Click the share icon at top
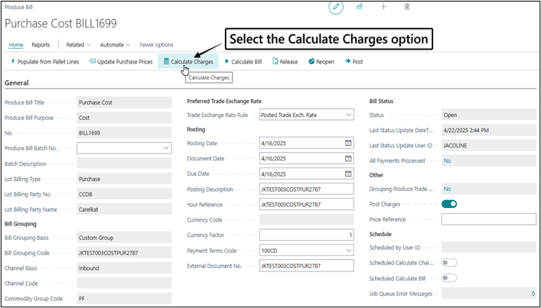 tap(360, 7)
